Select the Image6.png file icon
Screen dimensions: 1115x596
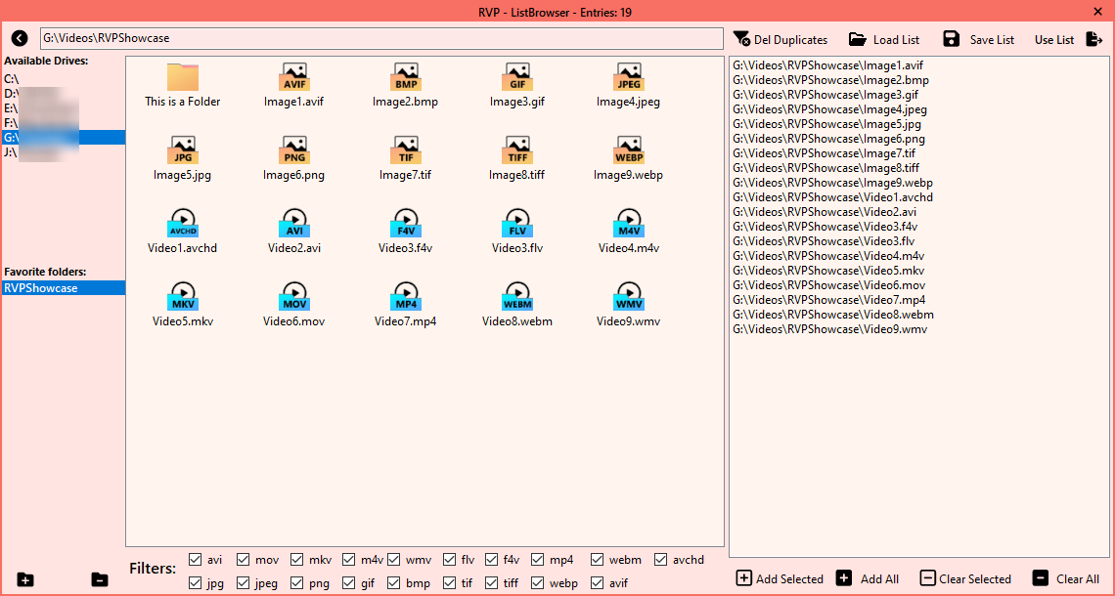(293, 150)
